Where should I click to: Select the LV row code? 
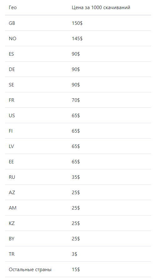(11, 146)
